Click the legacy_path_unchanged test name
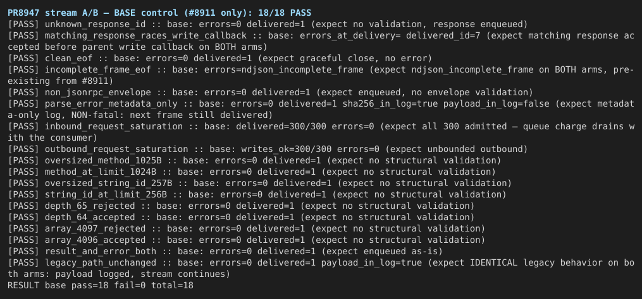The width and height of the screenshot is (642, 299). pos(101,262)
